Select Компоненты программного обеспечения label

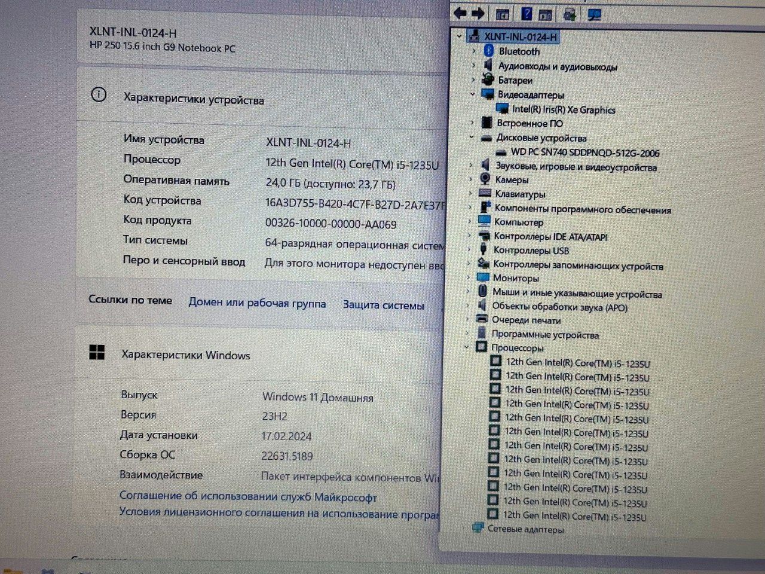[x=583, y=209]
